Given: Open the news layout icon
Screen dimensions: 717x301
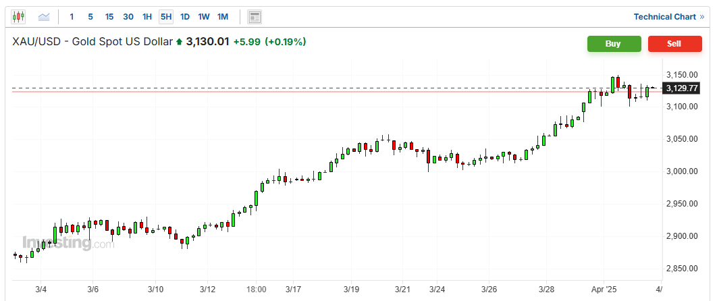Looking at the screenshot, I should [255, 16].
